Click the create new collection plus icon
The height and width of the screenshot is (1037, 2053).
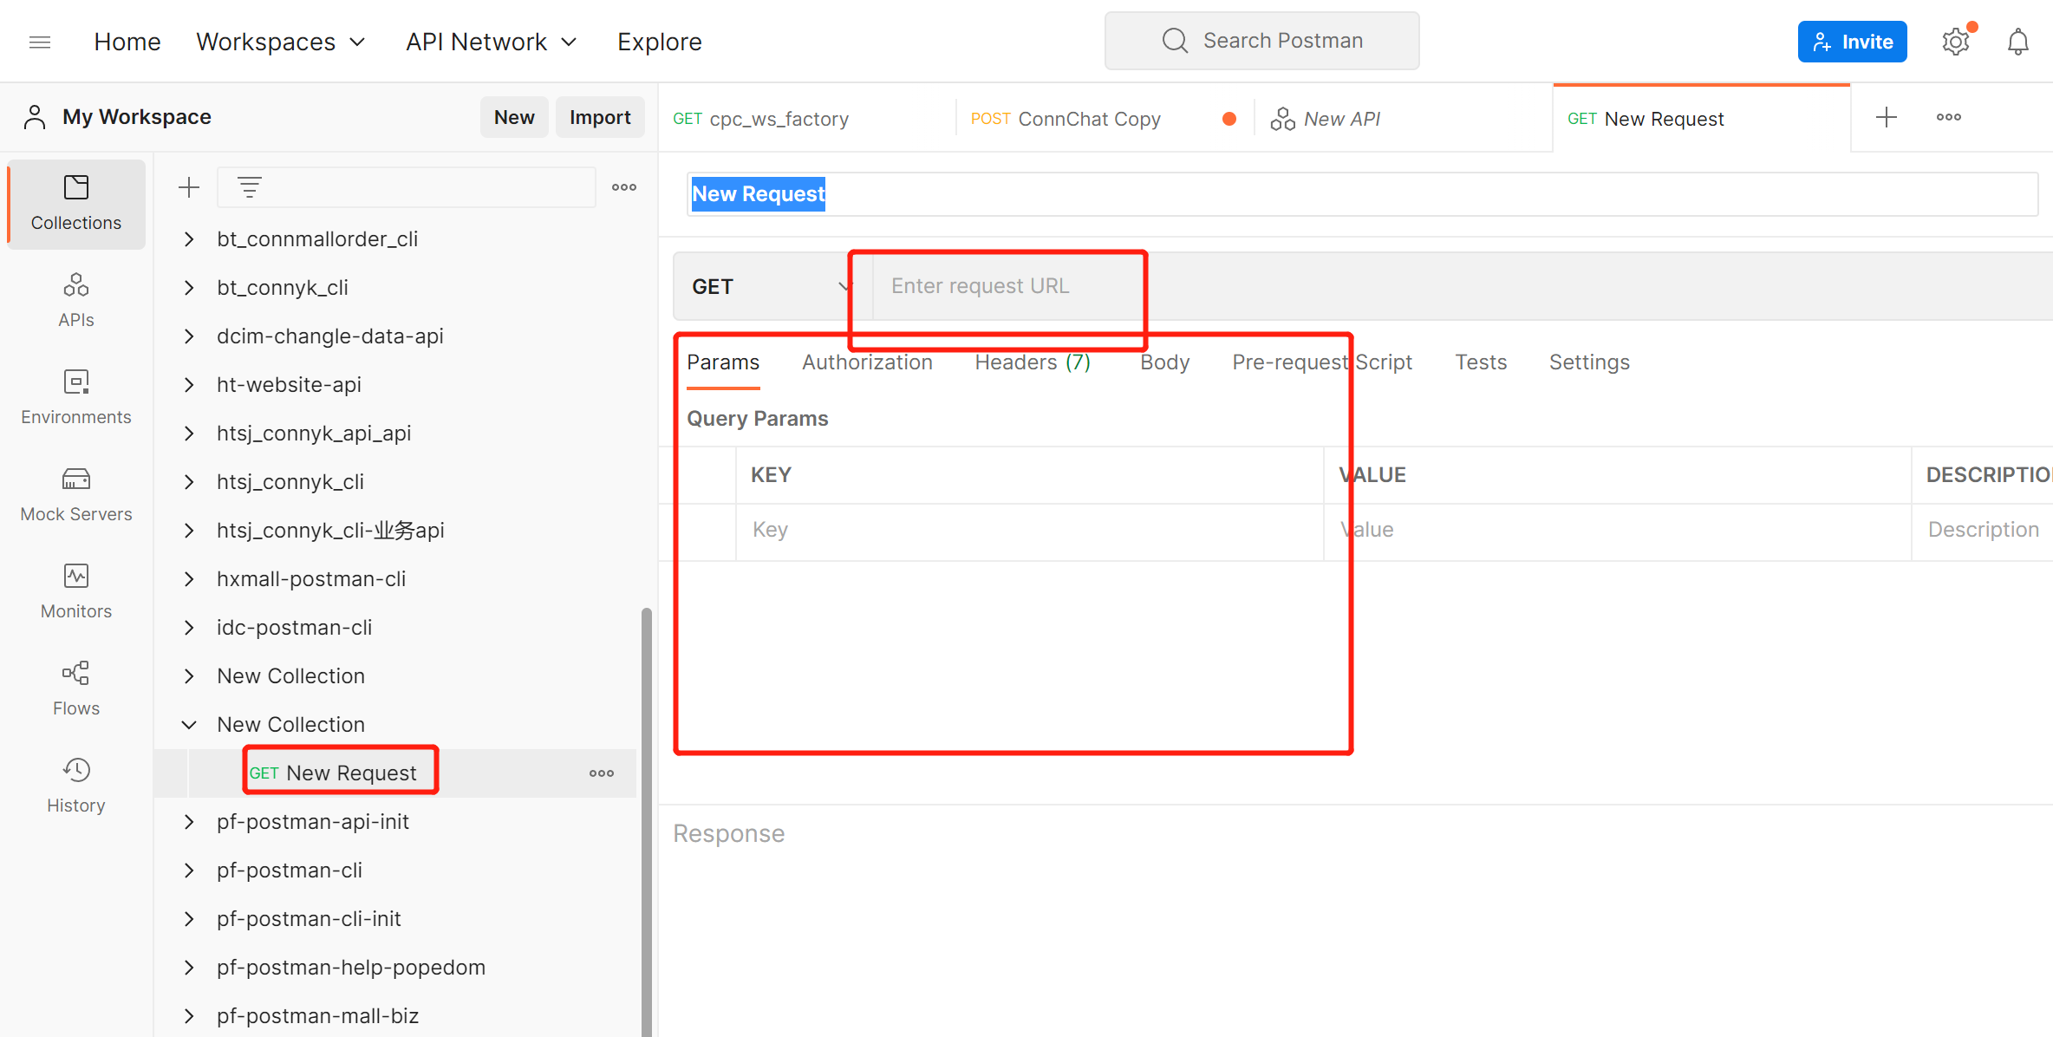point(189,187)
